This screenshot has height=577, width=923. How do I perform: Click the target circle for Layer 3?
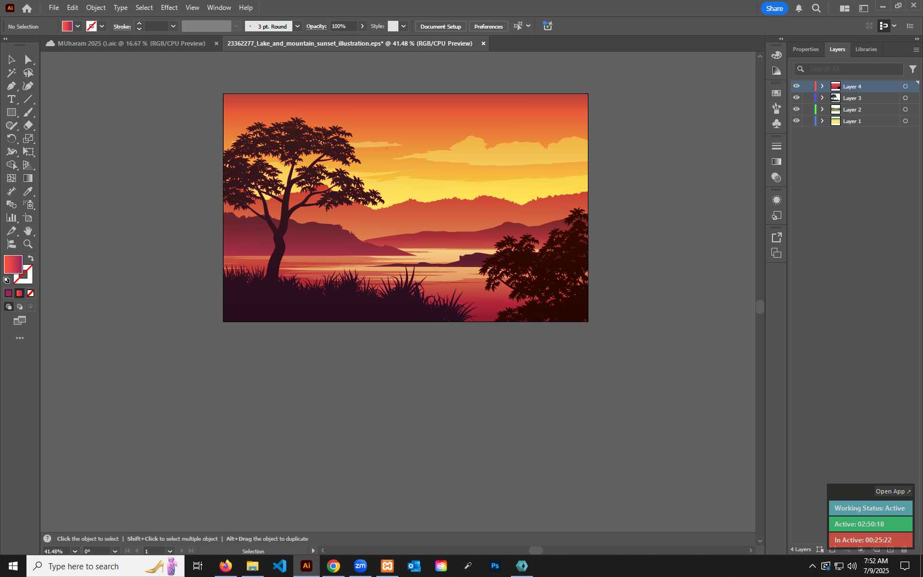tap(905, 98)
